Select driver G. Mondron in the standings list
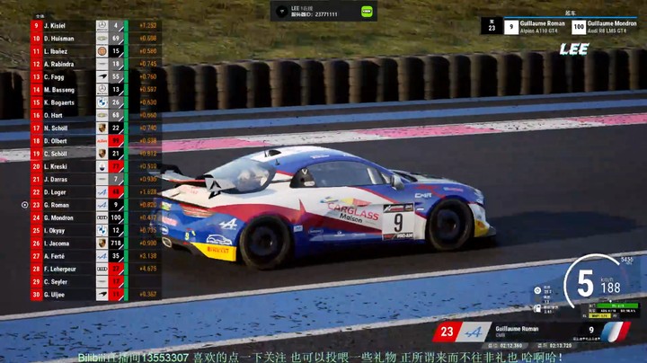The height and width of the screenshot is (363, 647). coord(58,217)
